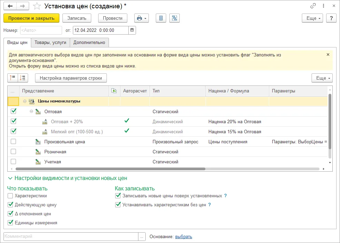Toggle 'Записывать новые цены поверх установленных' checkbox

point(118,196)
